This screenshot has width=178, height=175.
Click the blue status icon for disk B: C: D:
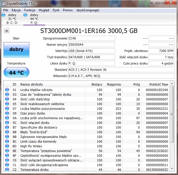point(3,15)
